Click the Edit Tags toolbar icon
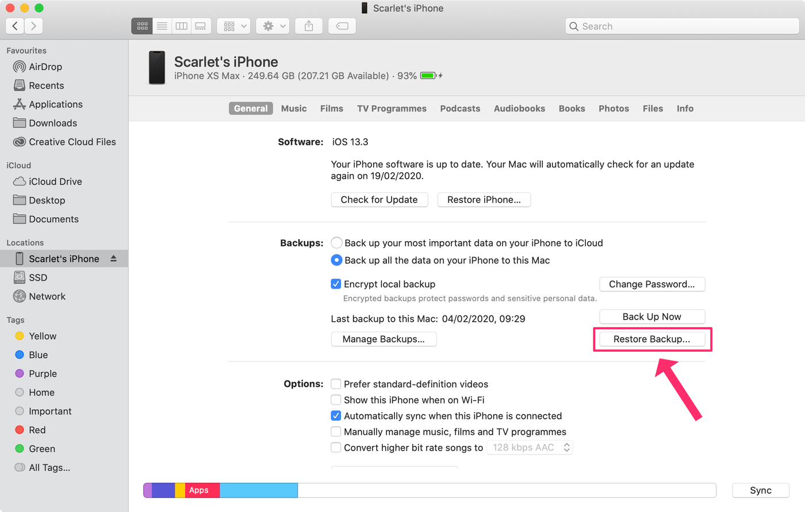Viewport: 805px width, 512px height. 342,26
